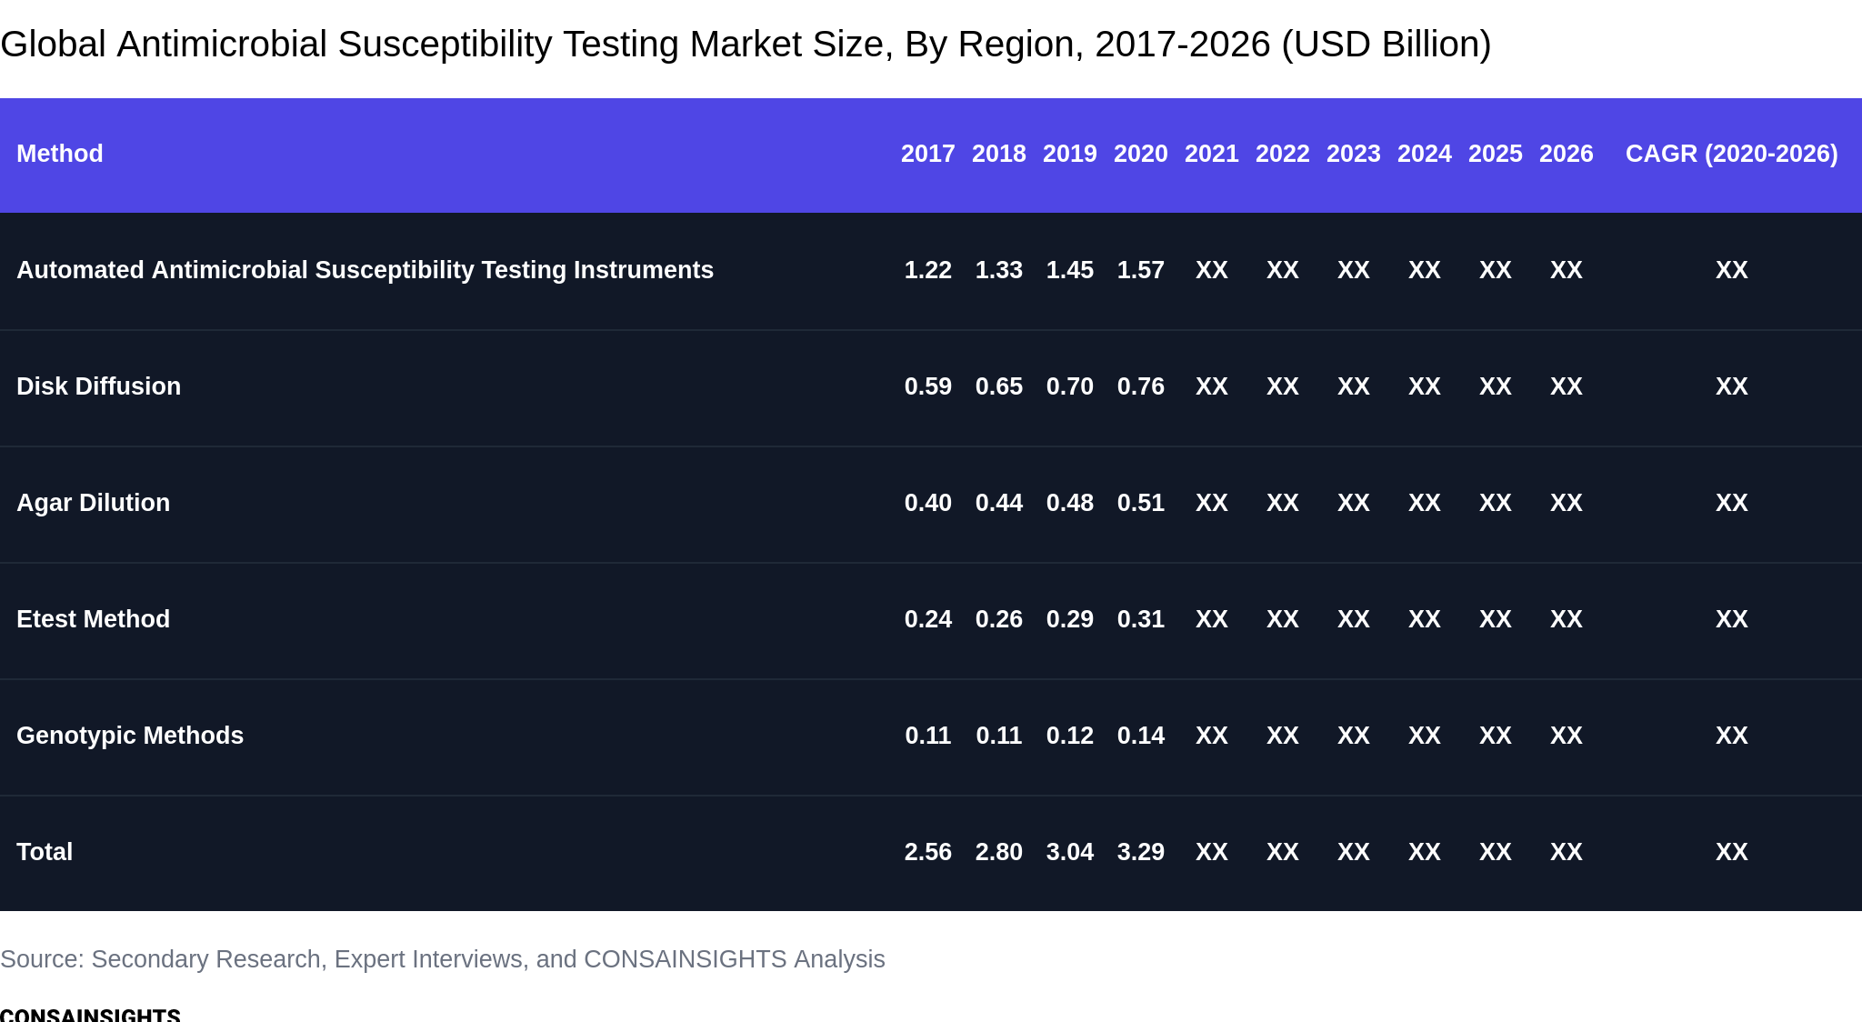This screenshot has height=1022, width=1862.
Task: Click Total 2018 value 2.80
Action: tap(999, 852)
